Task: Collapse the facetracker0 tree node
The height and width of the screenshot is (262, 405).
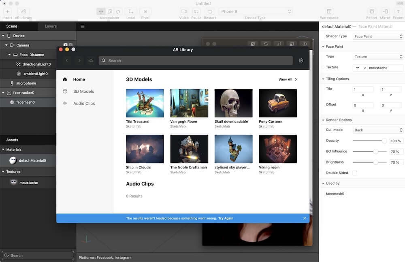Action: click(x=3, y=93)
